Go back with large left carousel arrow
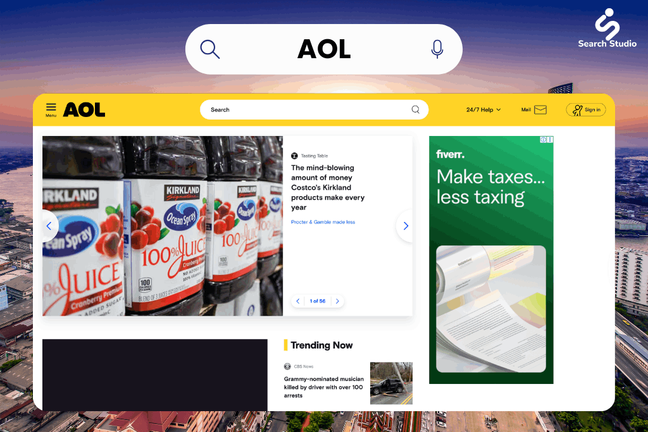Image resolution: width=648 pixels, height=432 pixels. pyautogui.click(x=49, y=226)
